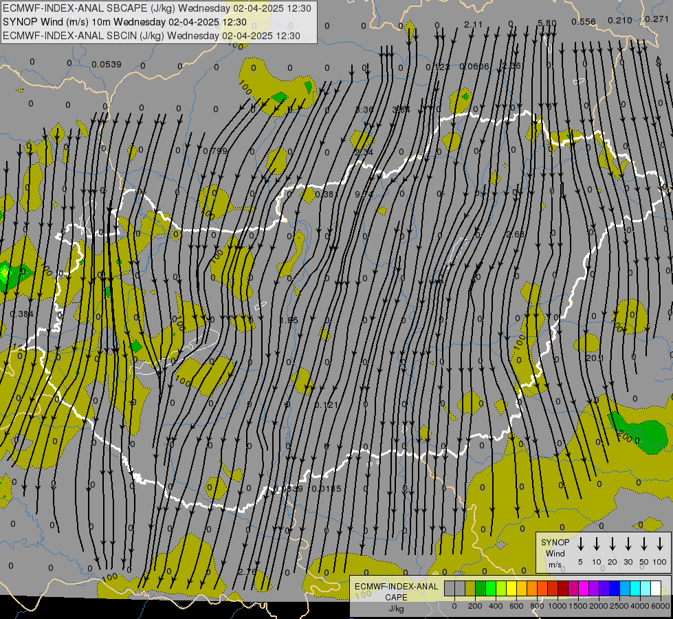This screenshot has height=619, width=673.
Task: Click the 1500 tick label in CAPE legend
Action: 577,606
